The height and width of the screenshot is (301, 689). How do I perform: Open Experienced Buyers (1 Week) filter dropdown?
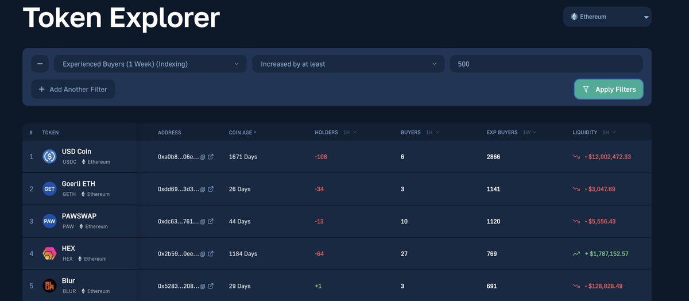(150, 64)
